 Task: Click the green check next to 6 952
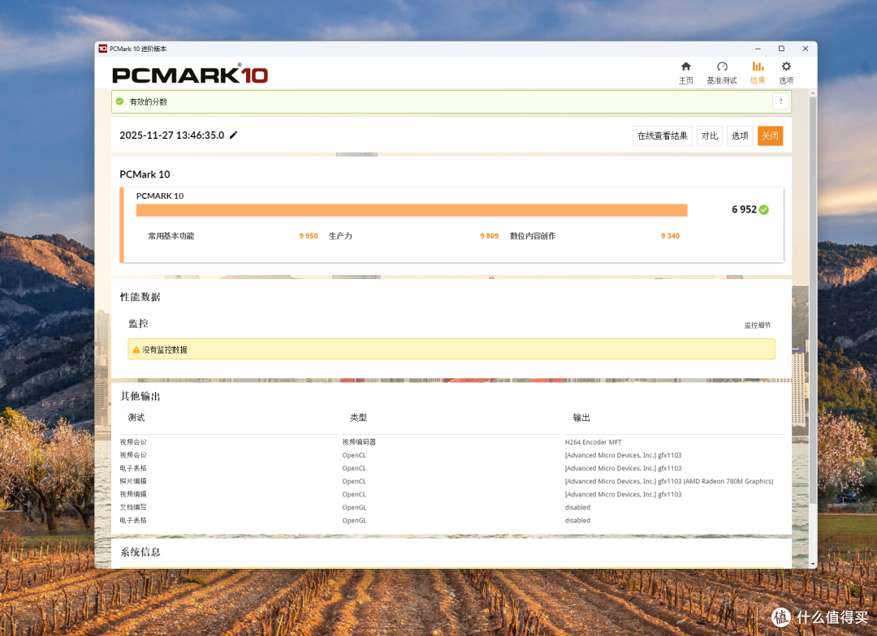(764, 209)
